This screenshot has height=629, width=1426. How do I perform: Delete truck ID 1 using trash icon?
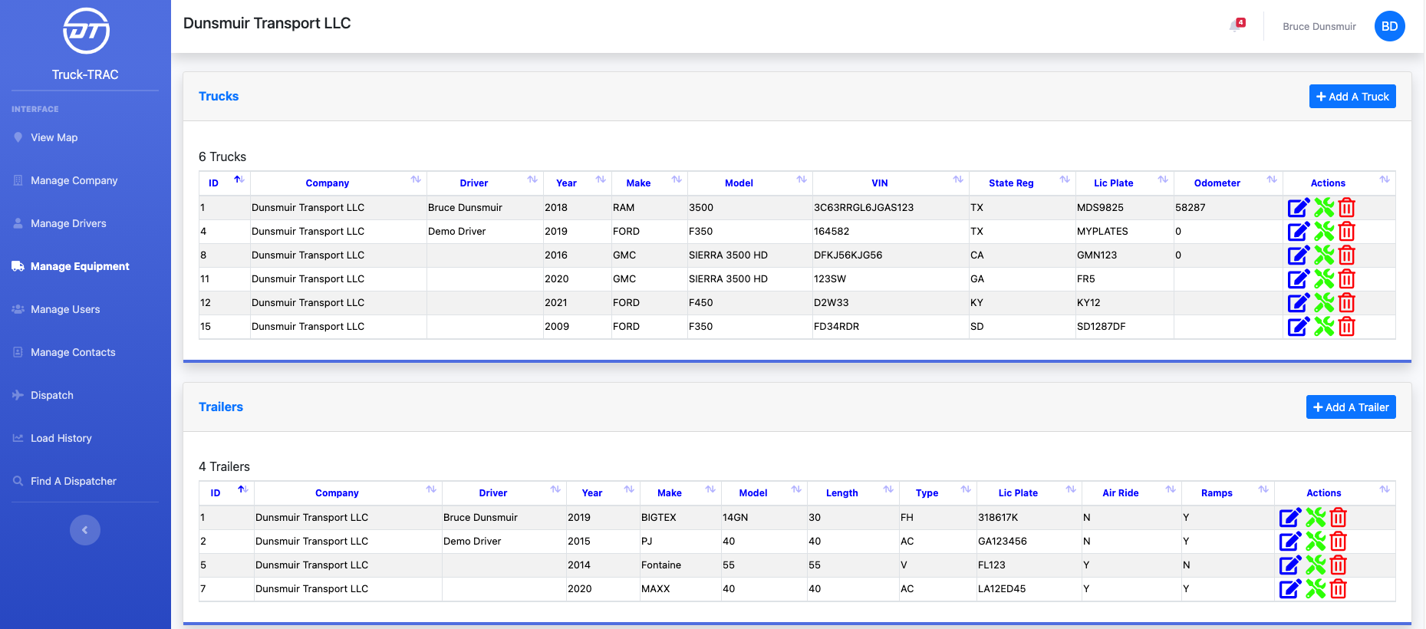coord(1347,207)
